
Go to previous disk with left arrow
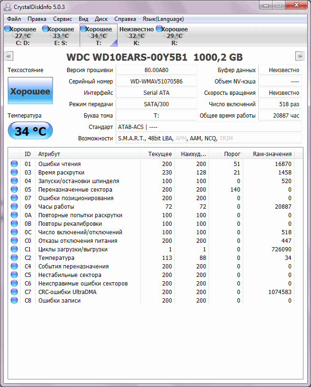tap(9, 56)
